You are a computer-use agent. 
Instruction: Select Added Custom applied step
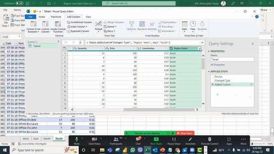click(232, 85)
